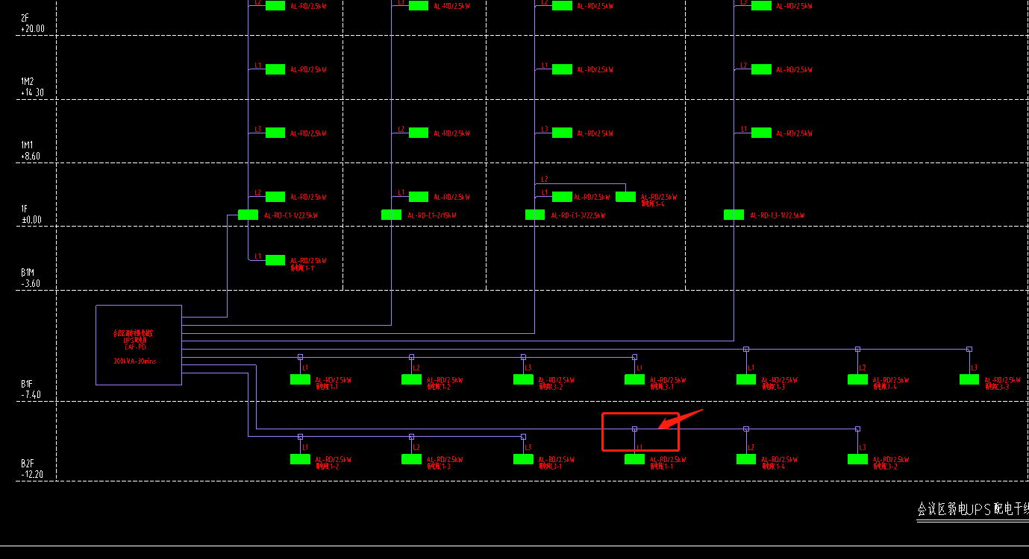Viewport: 1029px width, 559px height.
Task: Click the 1F ±0.00 floor label
Action: pyautogui.click(x=31, y=215)
